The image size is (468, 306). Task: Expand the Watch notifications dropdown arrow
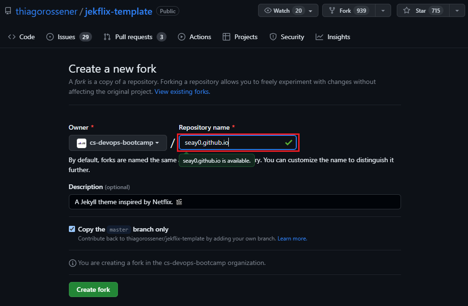click(311, 11)
